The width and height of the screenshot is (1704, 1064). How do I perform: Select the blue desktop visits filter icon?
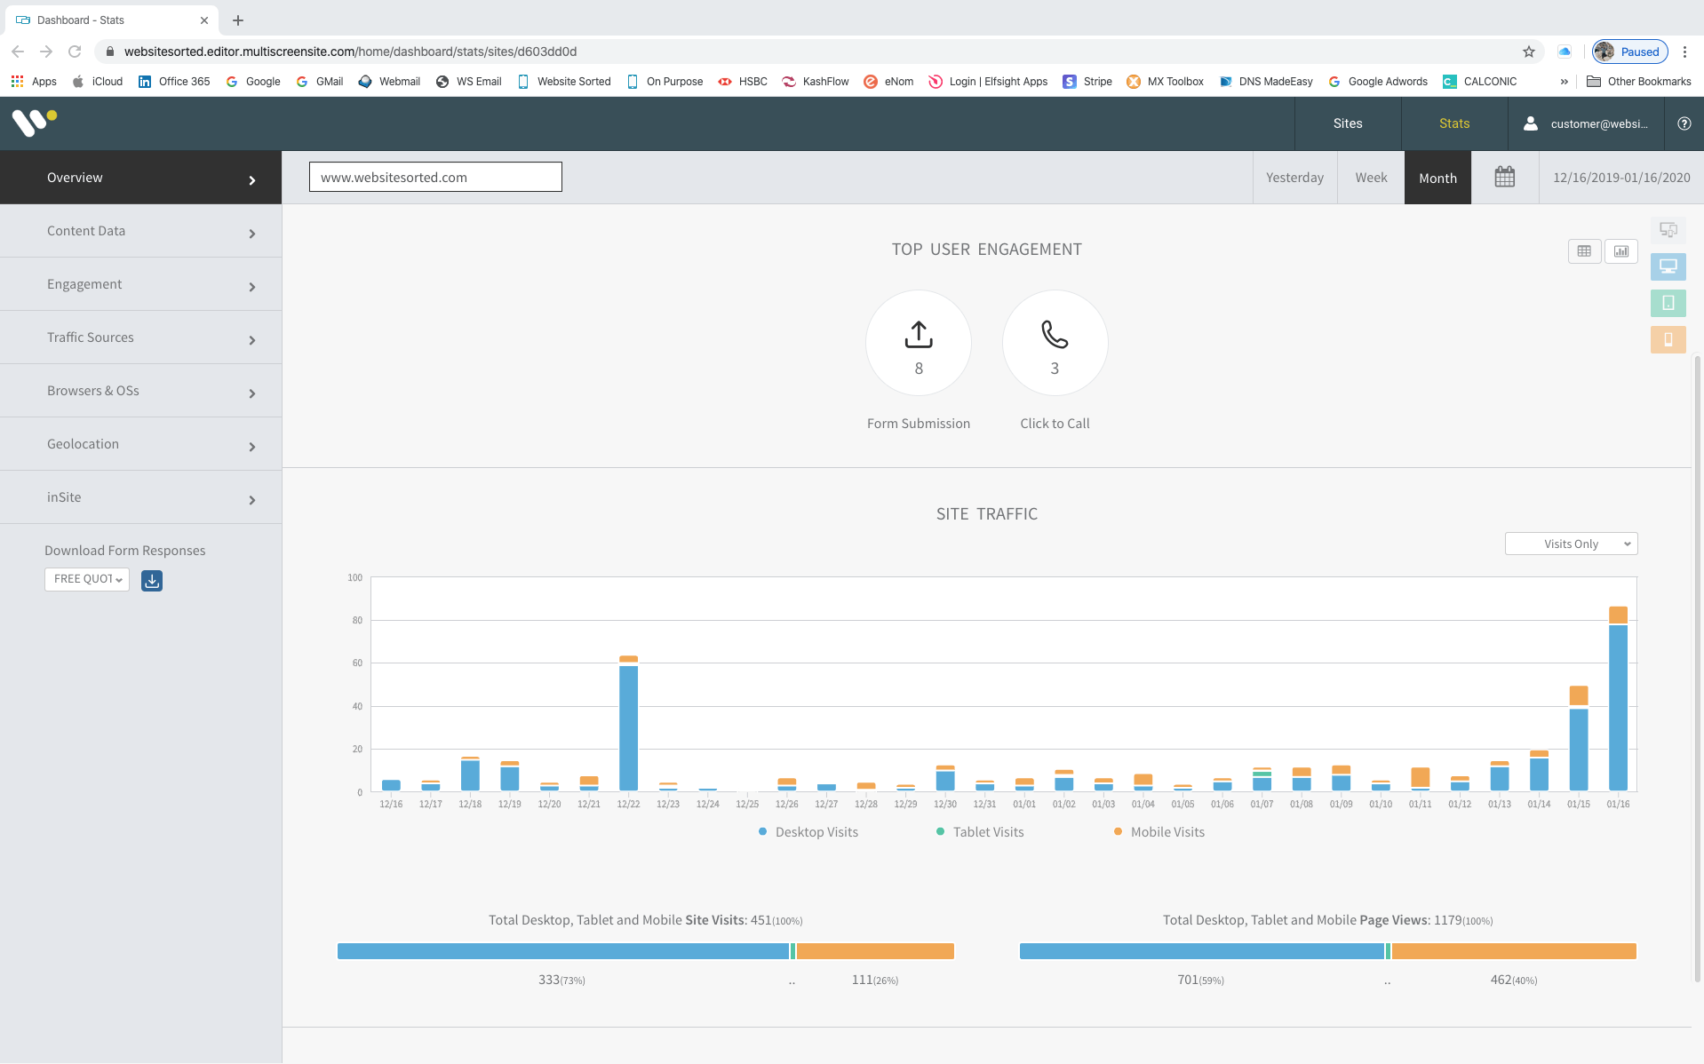click(x=1668, y=266)
